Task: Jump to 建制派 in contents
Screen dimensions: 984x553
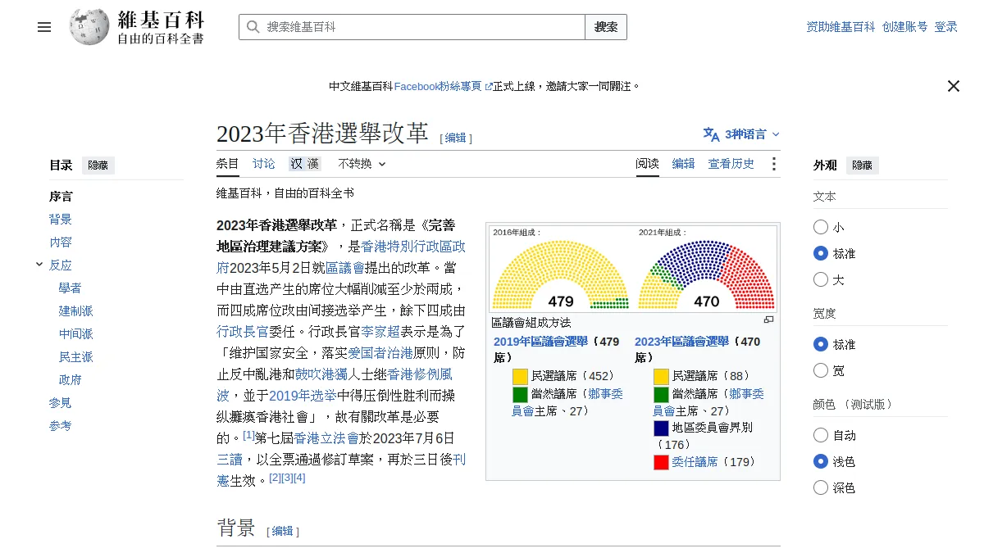Action: 75,311
